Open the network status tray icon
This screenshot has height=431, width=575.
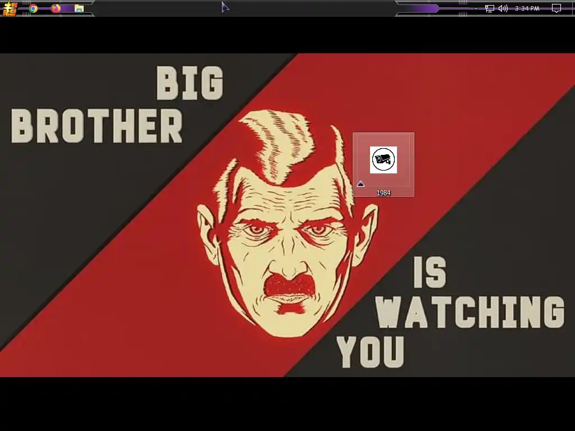[x=489, y=8]
